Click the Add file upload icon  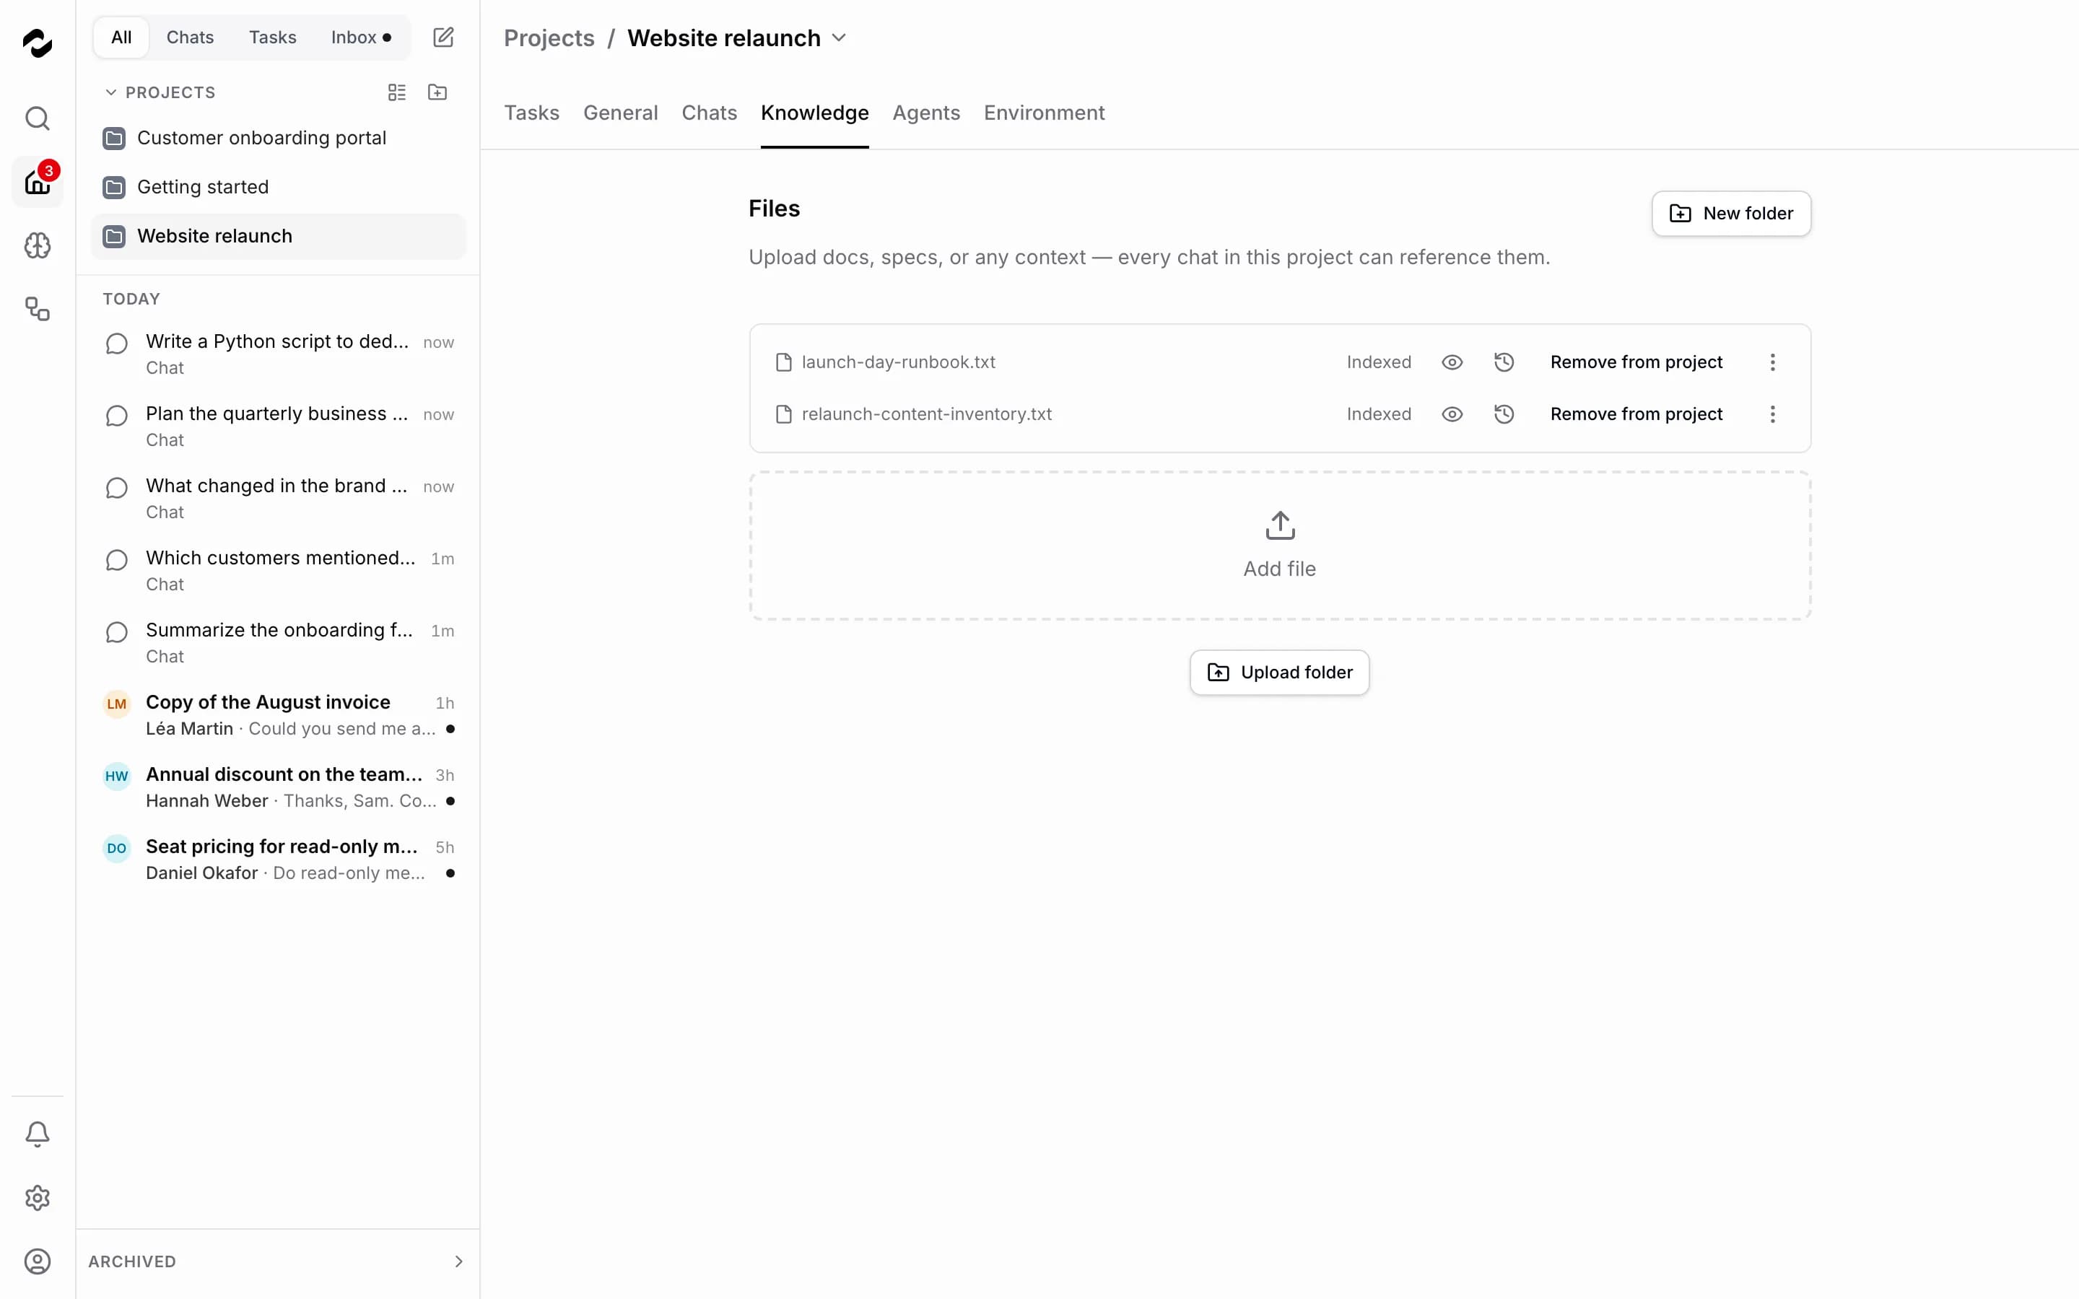pyautogui.click(x=1280, y=525)
